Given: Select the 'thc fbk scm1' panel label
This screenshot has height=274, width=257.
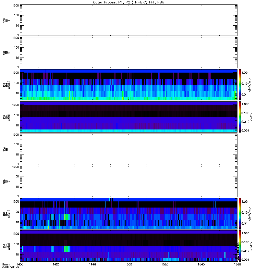Looking at the screenshot, I should point(6,246).
